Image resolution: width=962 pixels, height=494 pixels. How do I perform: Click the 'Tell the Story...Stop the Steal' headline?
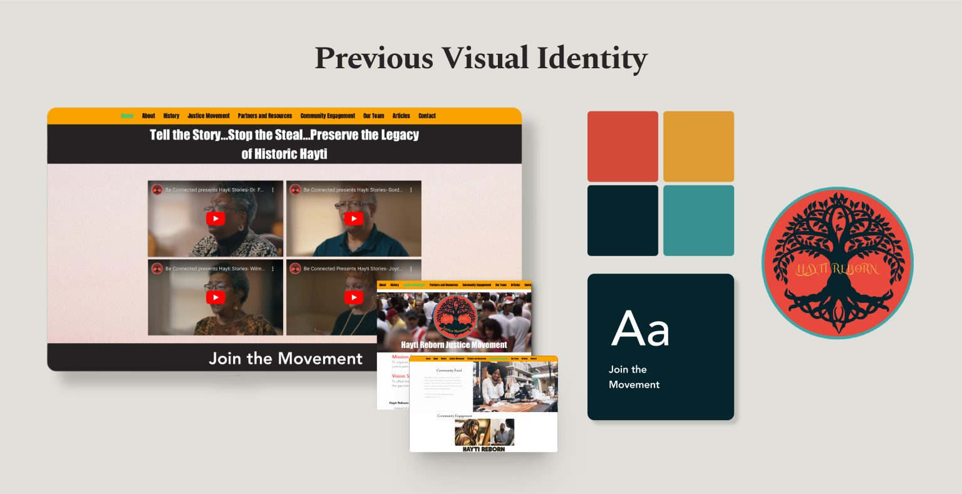click(284, 144)
